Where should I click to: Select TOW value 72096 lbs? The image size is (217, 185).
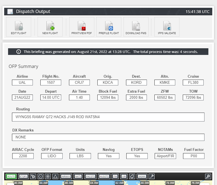pos(193,98)
